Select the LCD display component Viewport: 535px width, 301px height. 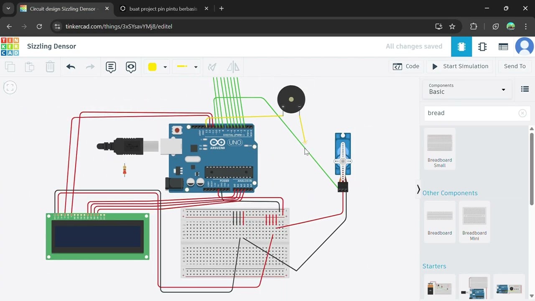pyautogui.click(x=97, y=236)
